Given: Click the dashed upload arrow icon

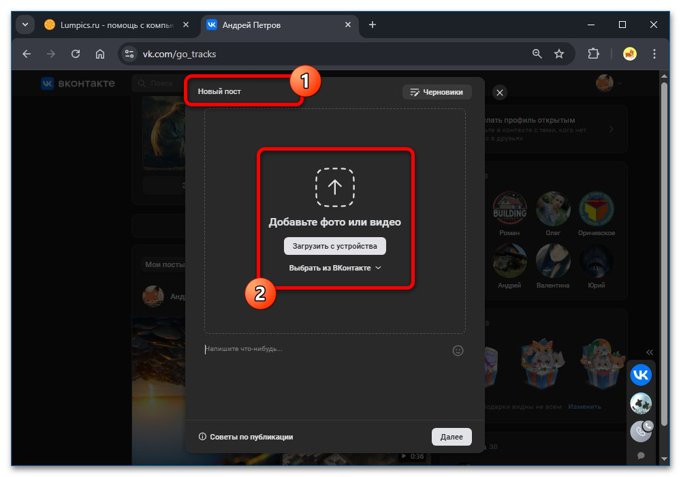Looking at the screenshot, I should point(335,187).
